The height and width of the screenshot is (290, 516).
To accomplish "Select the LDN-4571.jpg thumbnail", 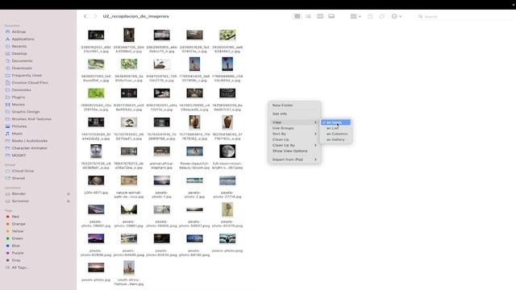I will pos(96,180).
